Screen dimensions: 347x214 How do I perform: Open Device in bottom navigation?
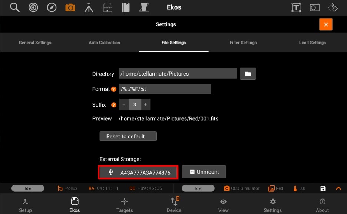(x=174, y=205)
